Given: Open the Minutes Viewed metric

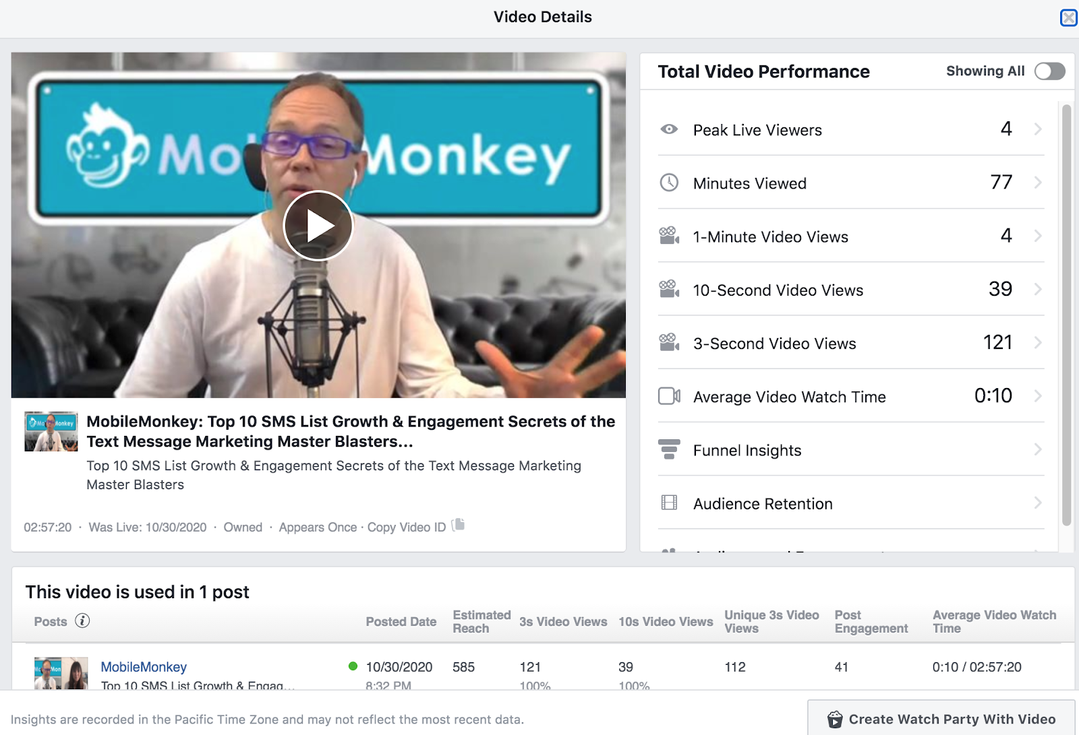Looking at the screenshot, I should 851,183.
